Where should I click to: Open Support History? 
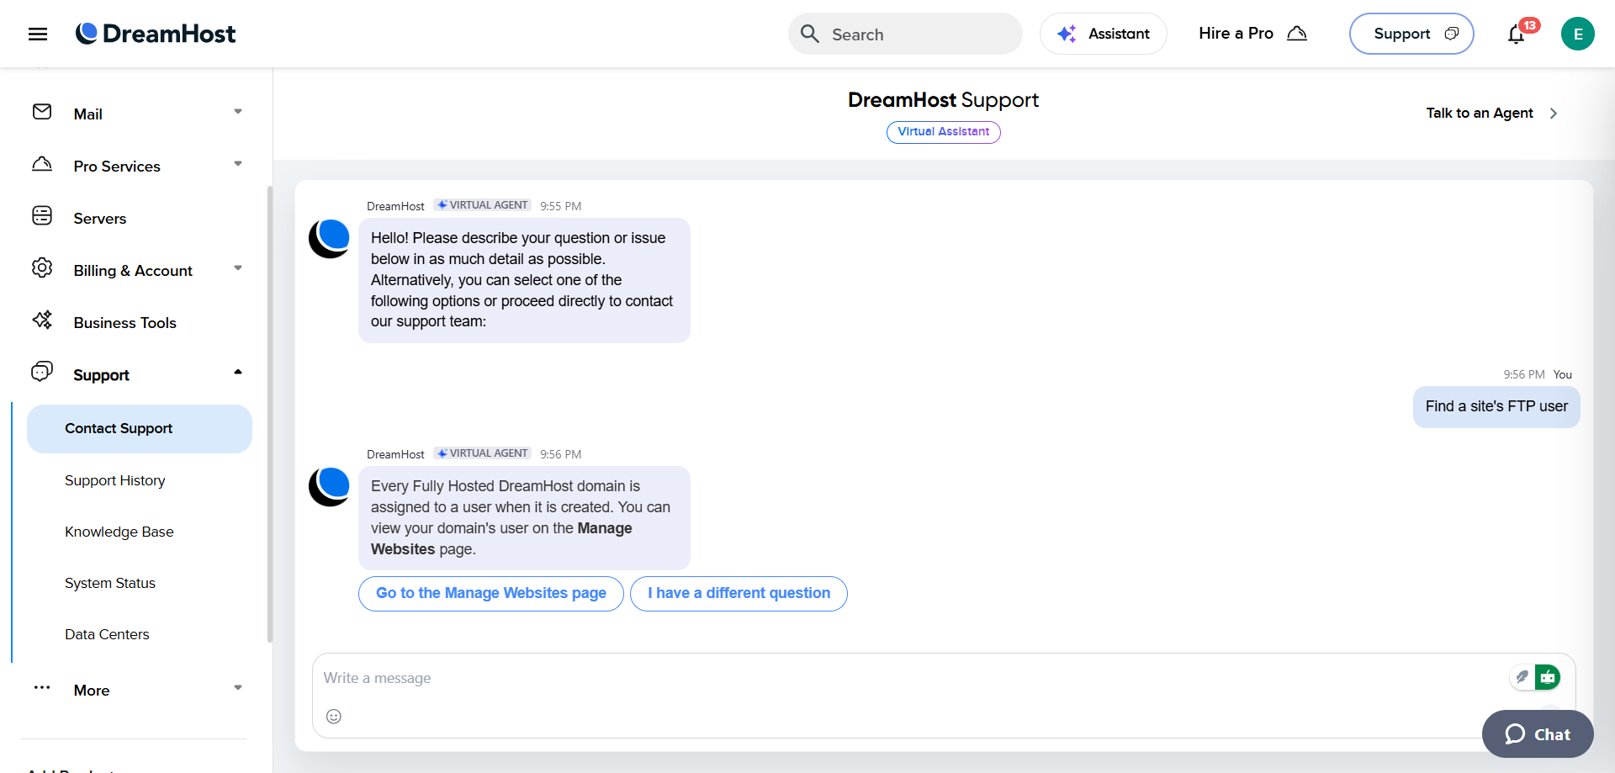pos(115,480)
